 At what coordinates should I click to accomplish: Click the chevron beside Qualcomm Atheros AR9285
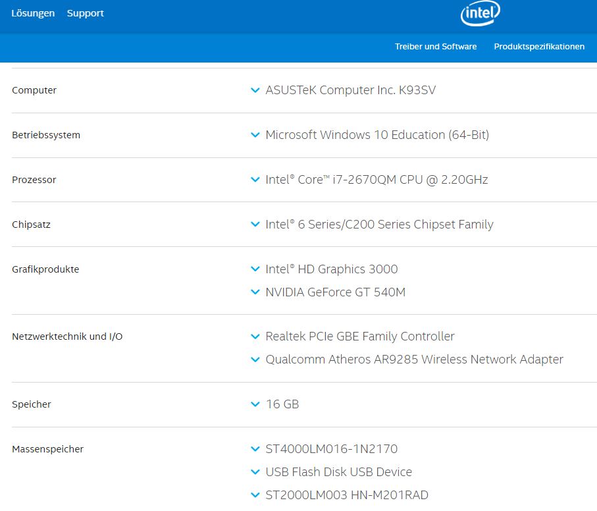255,360
